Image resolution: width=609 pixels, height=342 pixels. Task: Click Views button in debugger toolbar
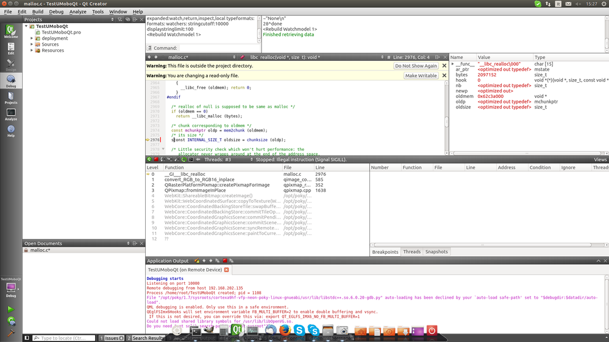(600, 159)
